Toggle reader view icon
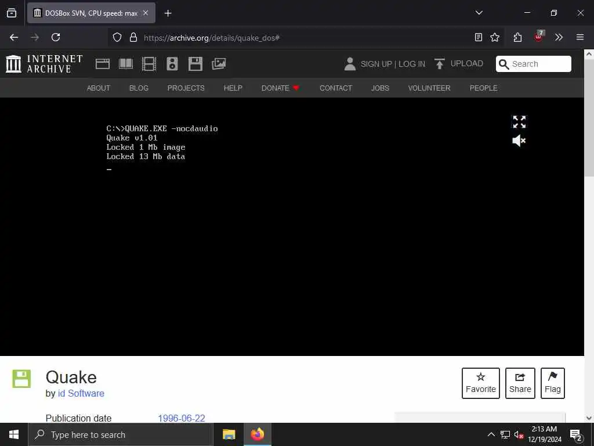The height and width of the screenshot is (446, 594). pos(479,37)
